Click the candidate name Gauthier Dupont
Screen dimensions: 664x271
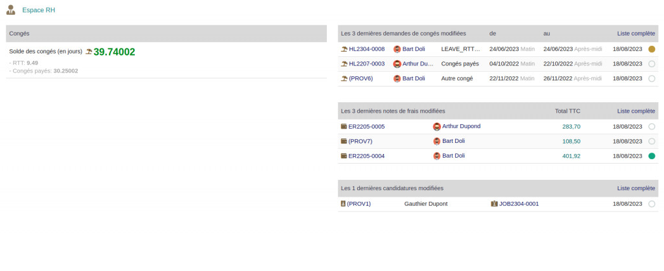pos(426,204)
